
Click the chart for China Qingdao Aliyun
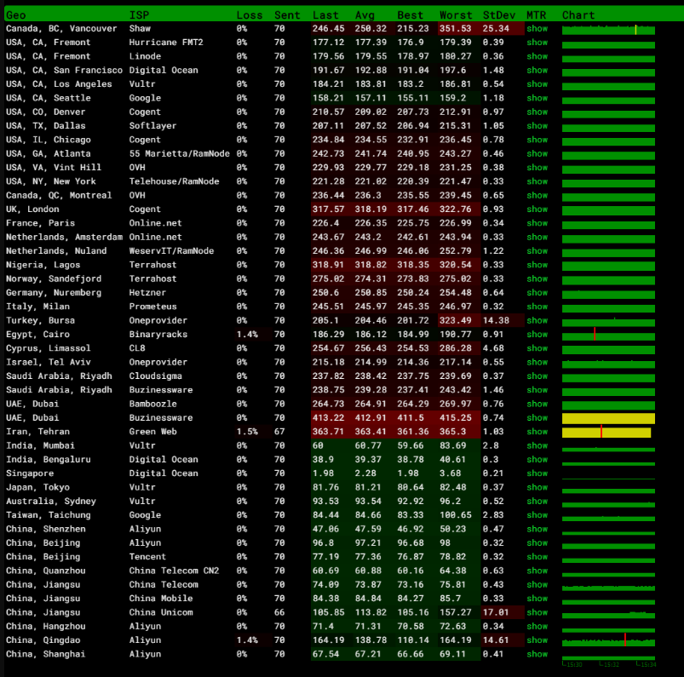tap(608, 641)
